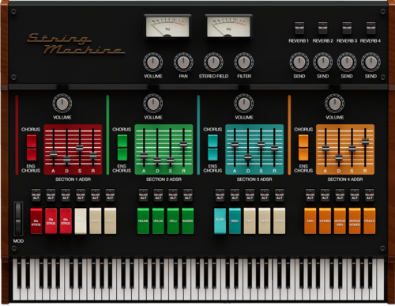Click the SEND knob below REVERB 1

[299, 62]
